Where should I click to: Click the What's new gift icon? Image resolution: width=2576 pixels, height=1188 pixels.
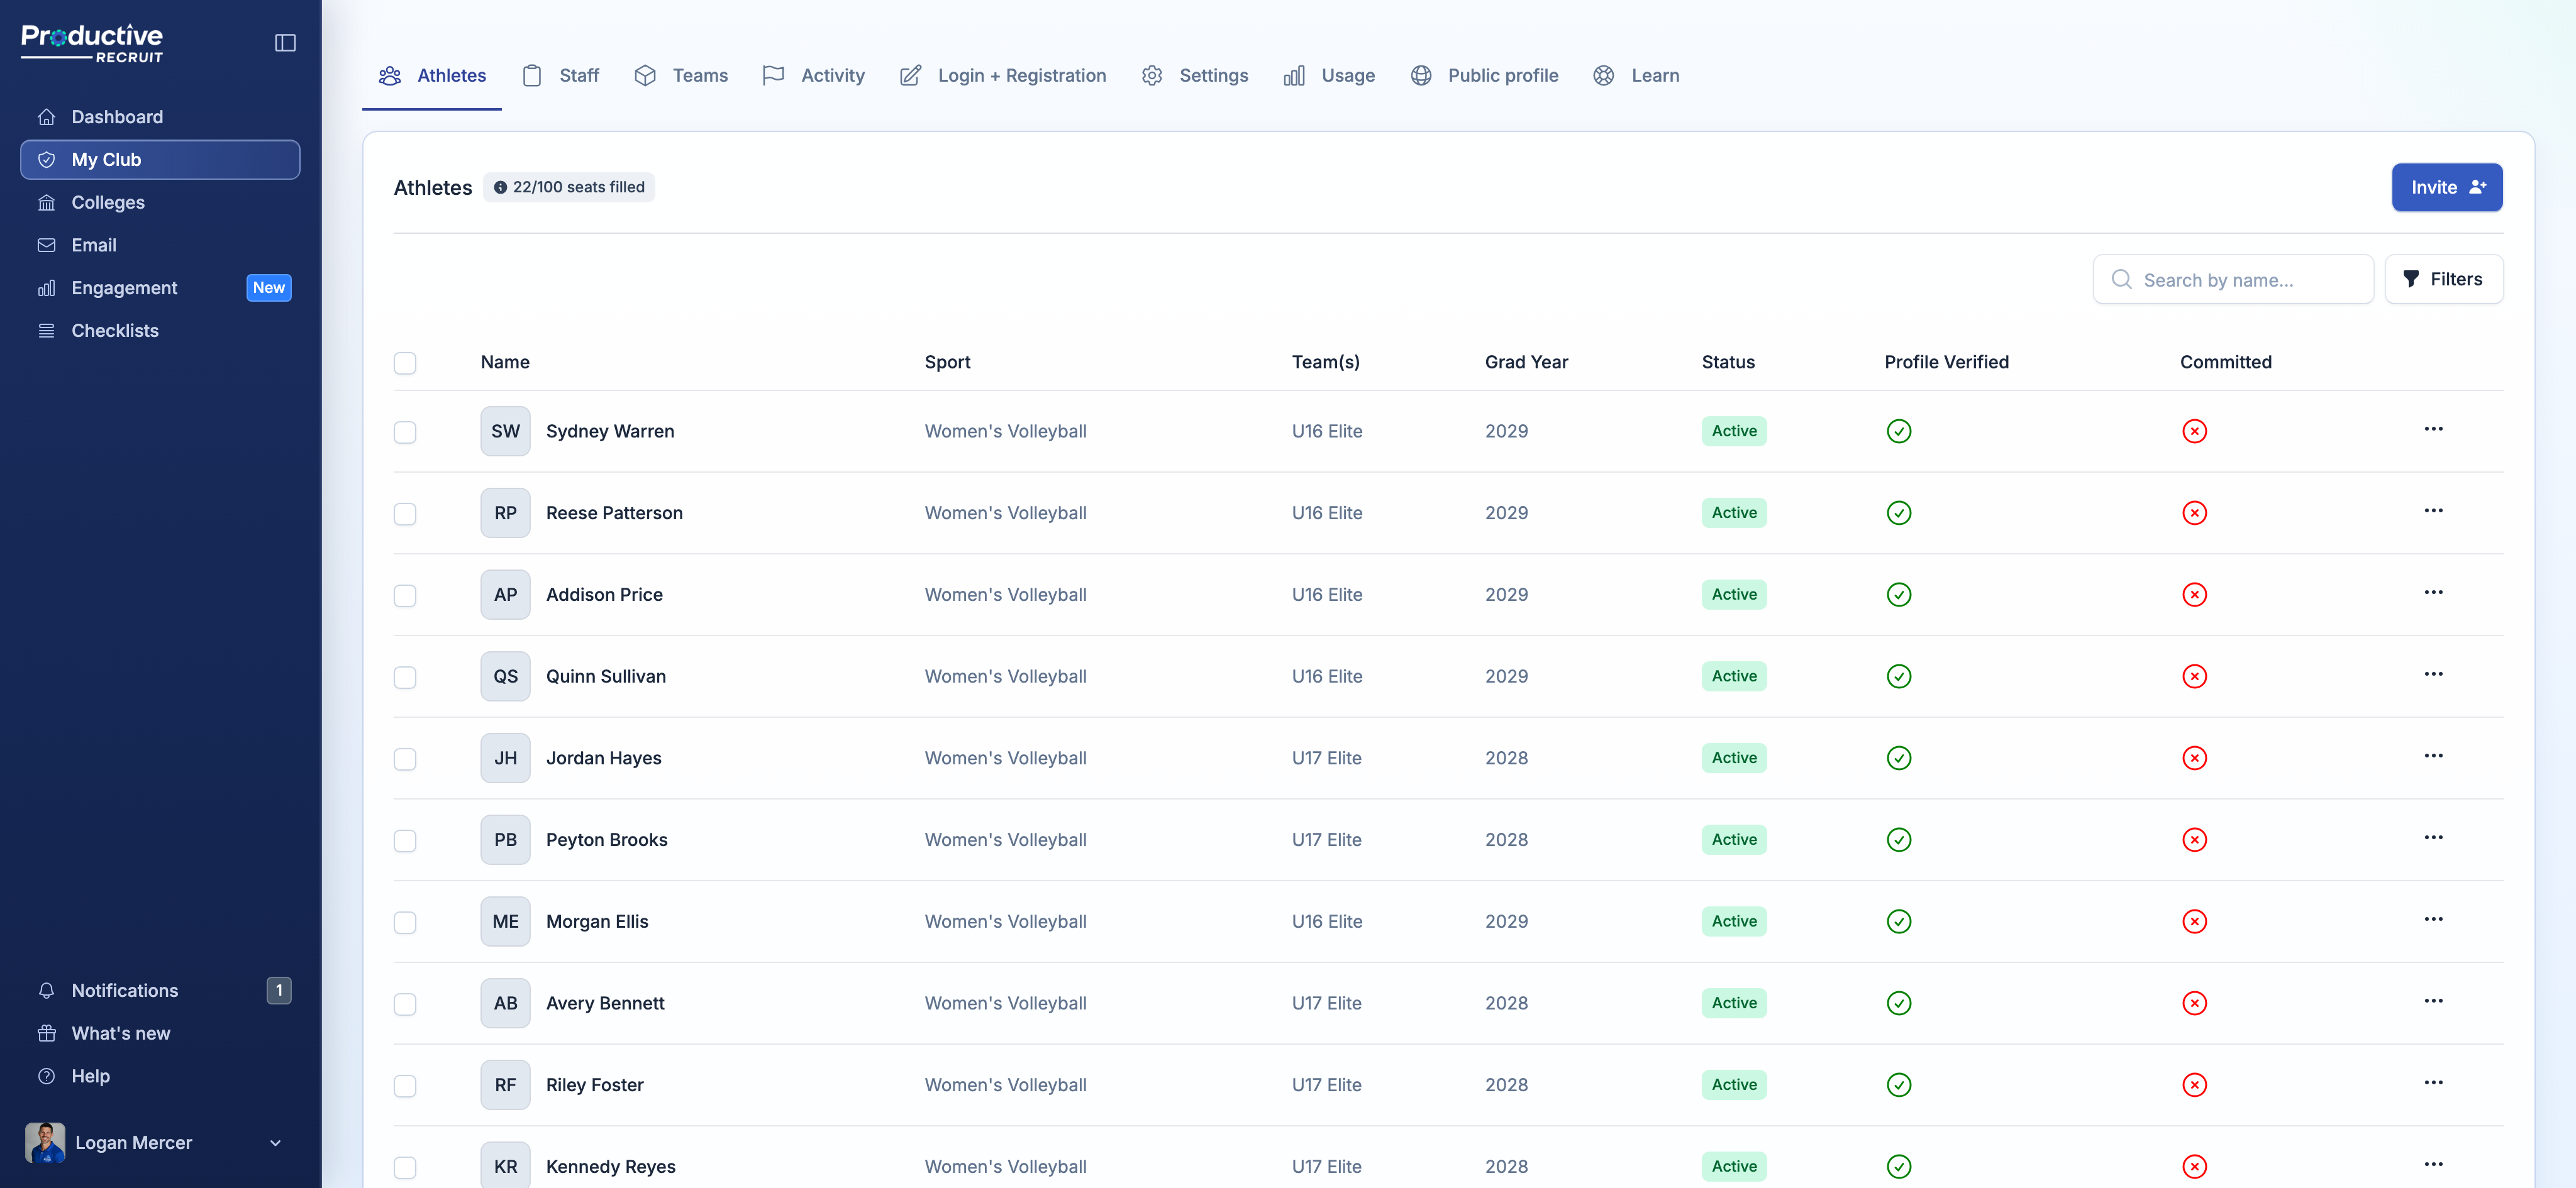[46, 1033]
